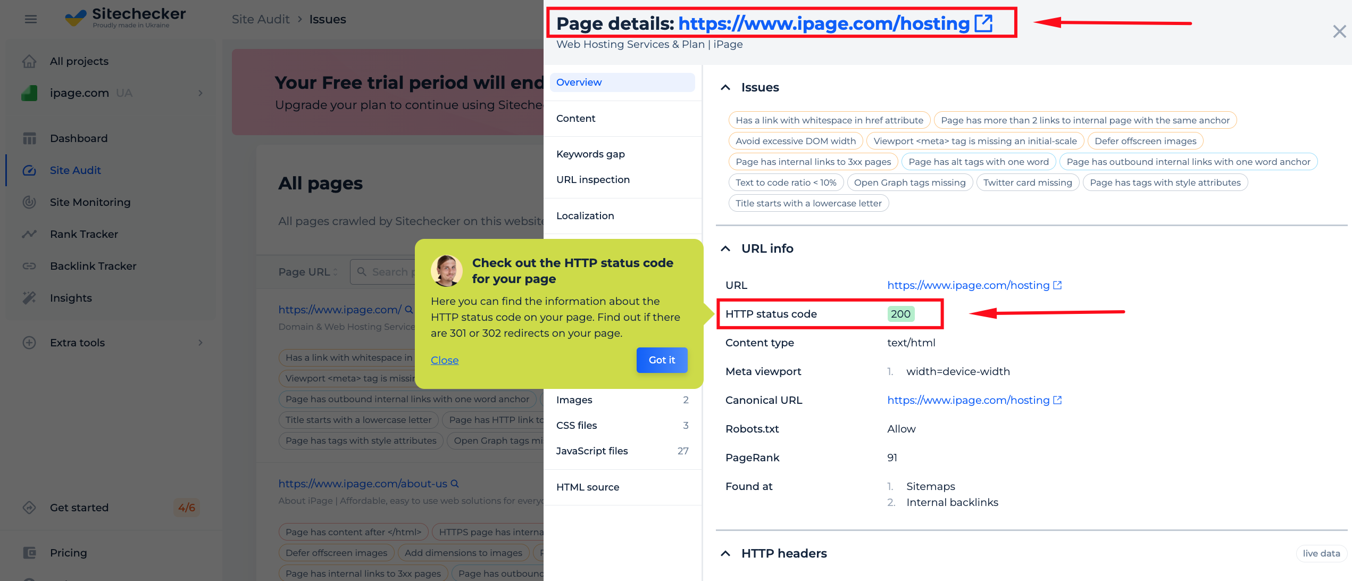Click magnifier icon beside ipage.com/ URL
This screenshot has width=1352, height=581.
[408, 309]
